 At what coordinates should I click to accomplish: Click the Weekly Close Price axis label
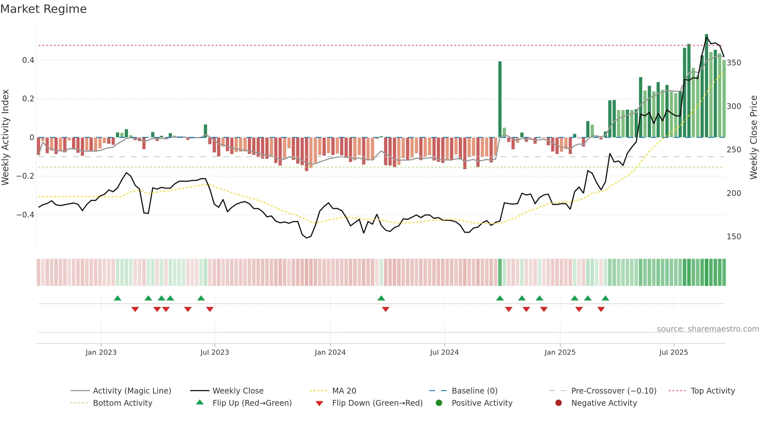point(754,137)
